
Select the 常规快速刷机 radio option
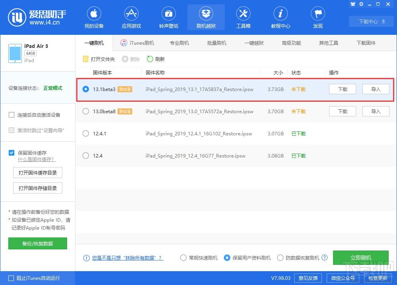183,257
